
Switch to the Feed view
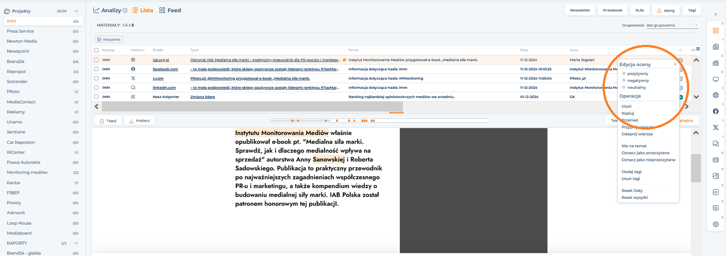(170, 10)
